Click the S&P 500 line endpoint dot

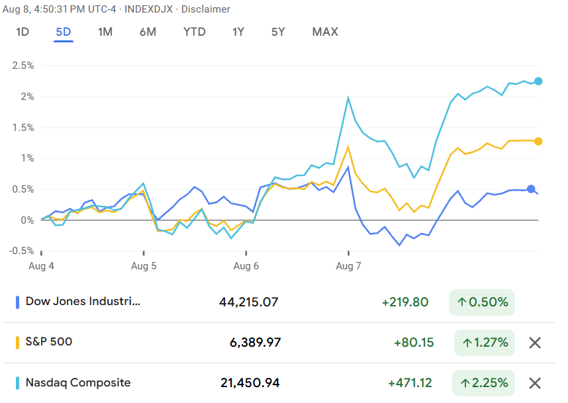(x=538, y=141)
